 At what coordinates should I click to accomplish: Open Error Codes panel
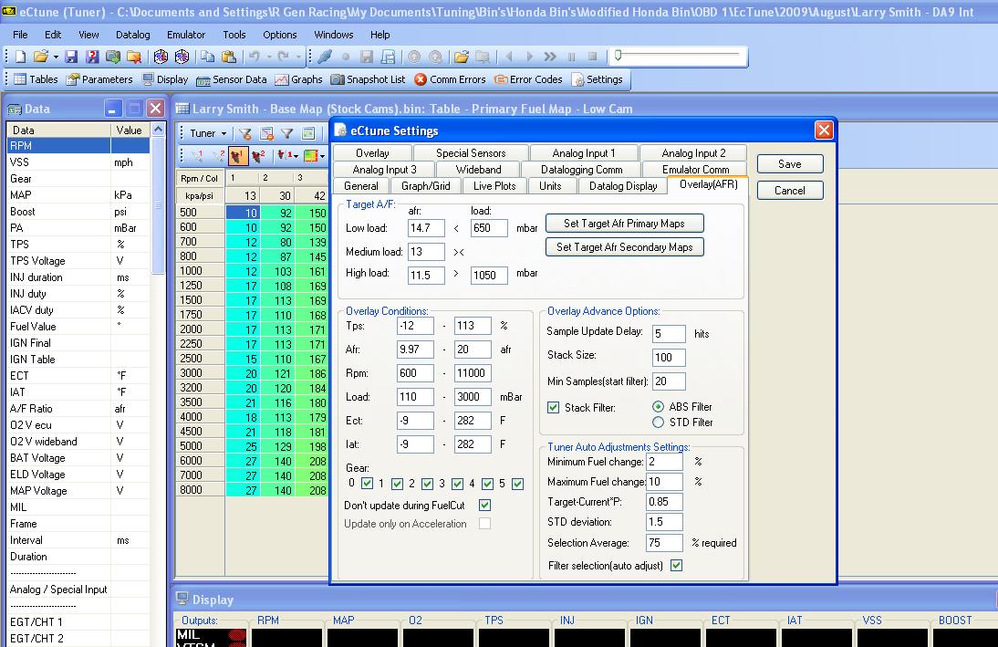(528, 79)
